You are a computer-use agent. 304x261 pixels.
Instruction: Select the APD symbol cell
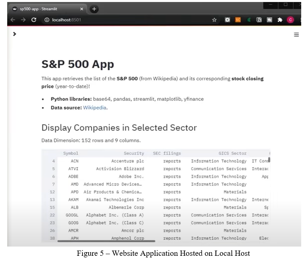(x=74, y=192)
